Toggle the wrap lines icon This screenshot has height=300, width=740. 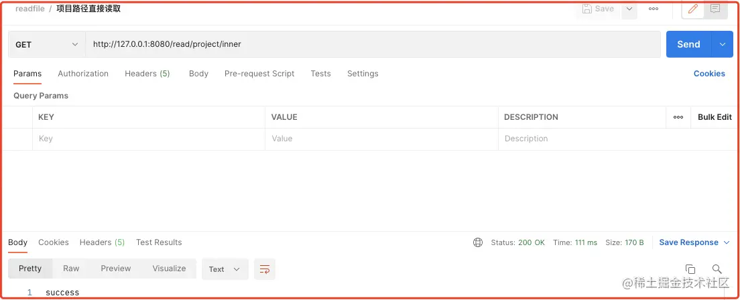[x=265, y=269]
